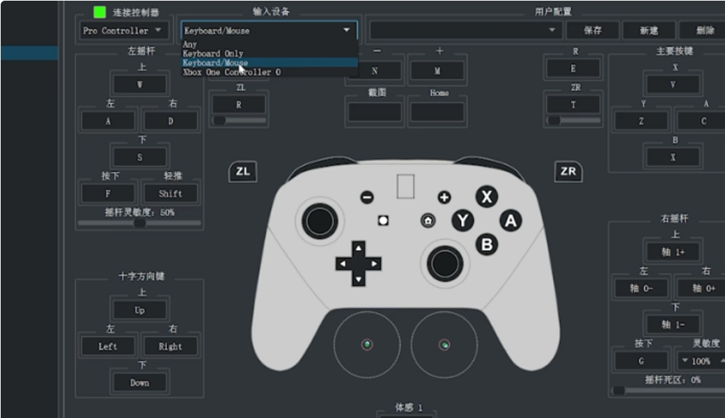Open the right stick sensitivity 100% dropdown
Image resolution: width=725 pixels, height=418 pixels.
point(700,361)
